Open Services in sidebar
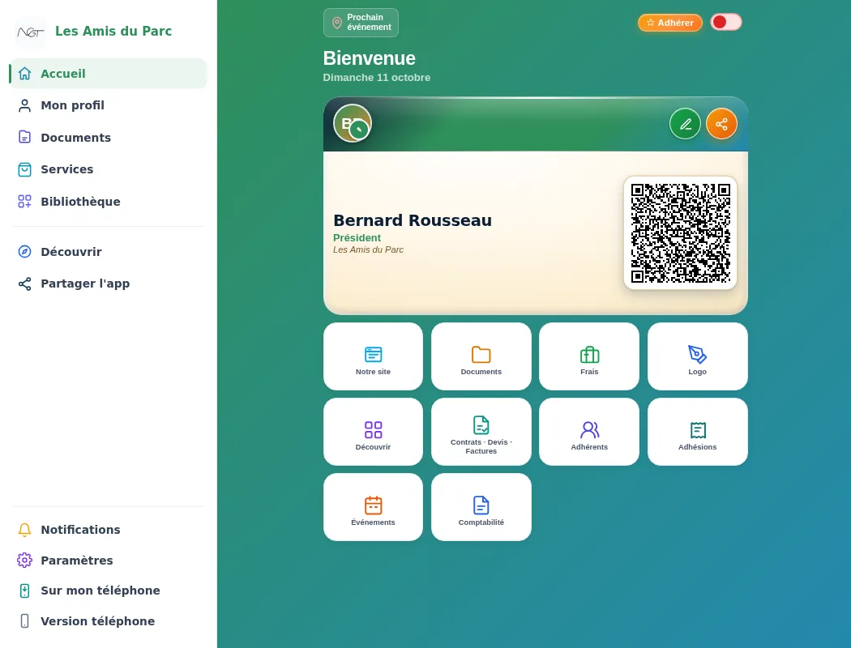The height and width of the screenshot is (648, 851). pyautogui.click(x=109, y=169)
